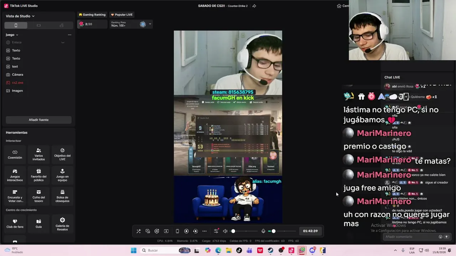This screenshot has width=456, height=256.
Task: Expand the juego scene dropdown
Action: click(12, 35)
